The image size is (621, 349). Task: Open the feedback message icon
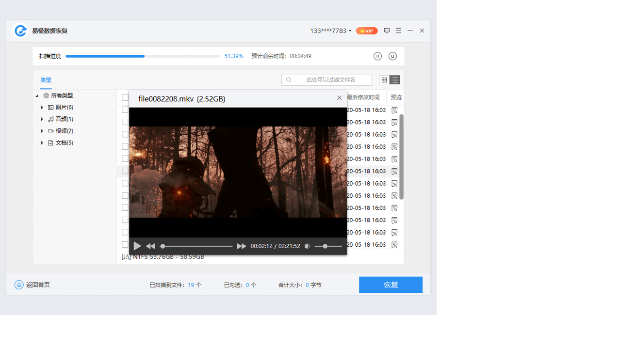point(387,31)
